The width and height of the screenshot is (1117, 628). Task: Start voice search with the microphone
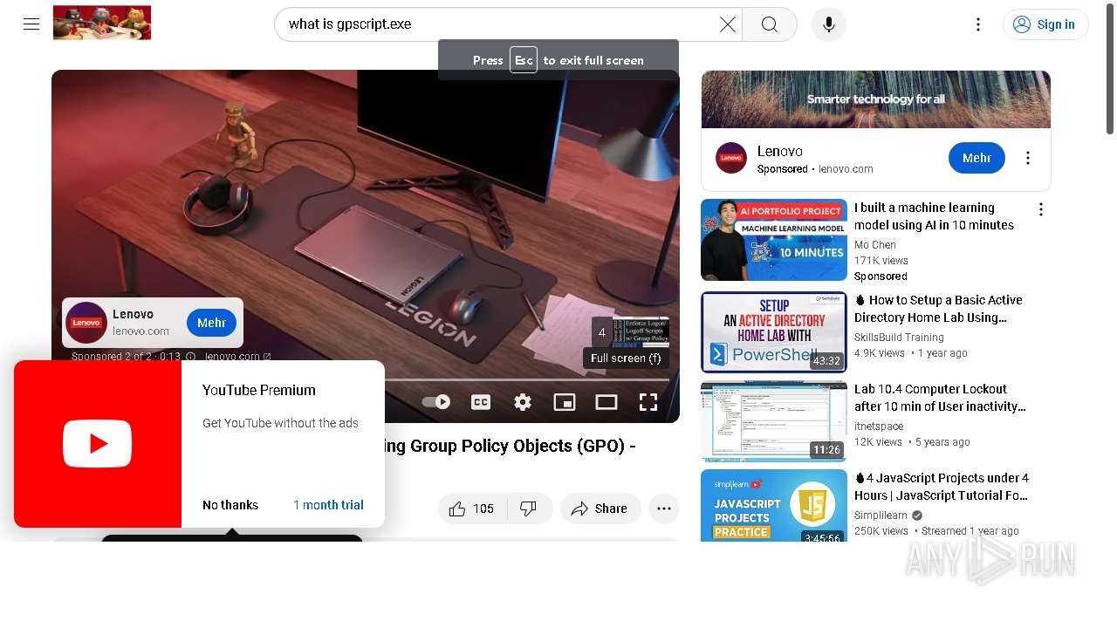829,24
